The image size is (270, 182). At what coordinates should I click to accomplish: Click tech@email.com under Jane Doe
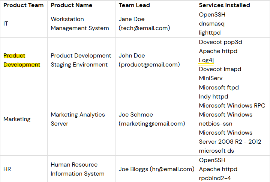144,28
